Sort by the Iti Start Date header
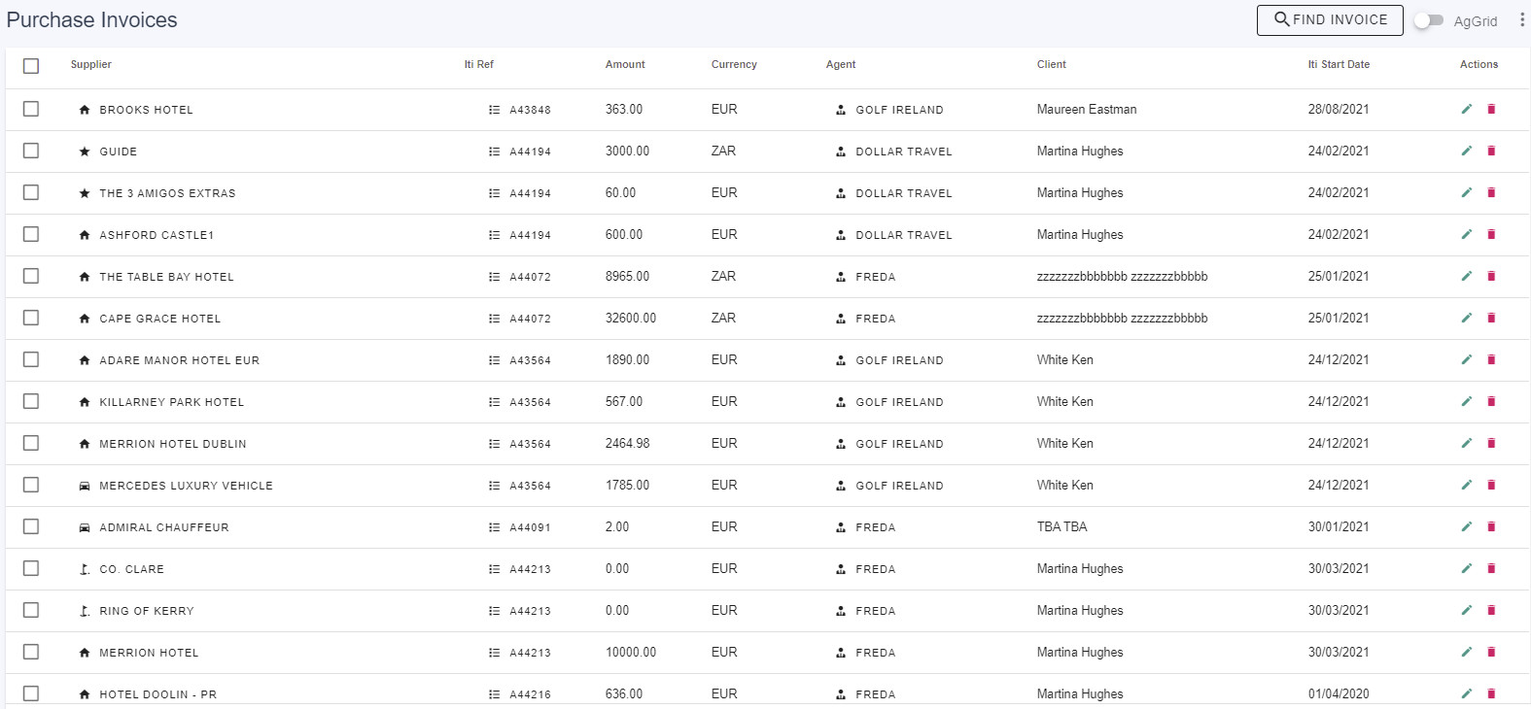This screenshot has height=709, width=1531. click(x=1339, y=64)
